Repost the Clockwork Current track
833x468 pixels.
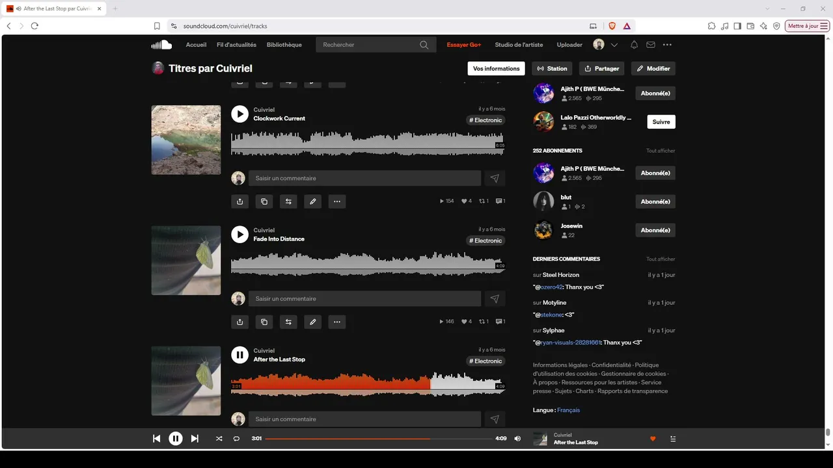(x=288, y=201)
